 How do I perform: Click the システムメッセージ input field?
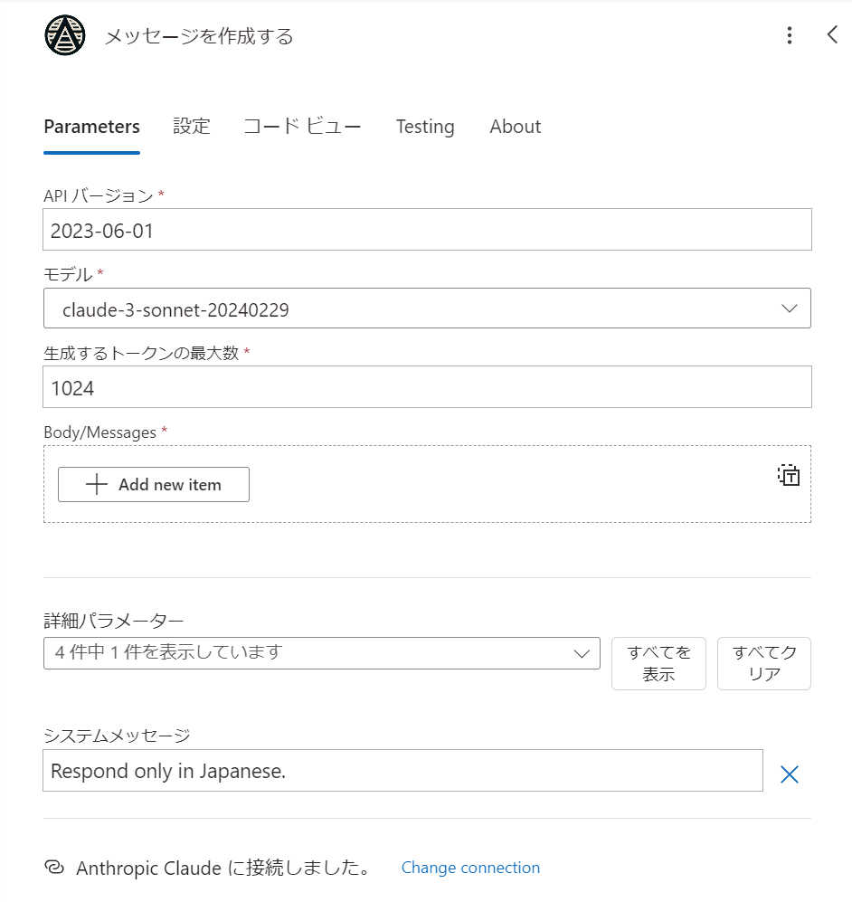point(403,770)
